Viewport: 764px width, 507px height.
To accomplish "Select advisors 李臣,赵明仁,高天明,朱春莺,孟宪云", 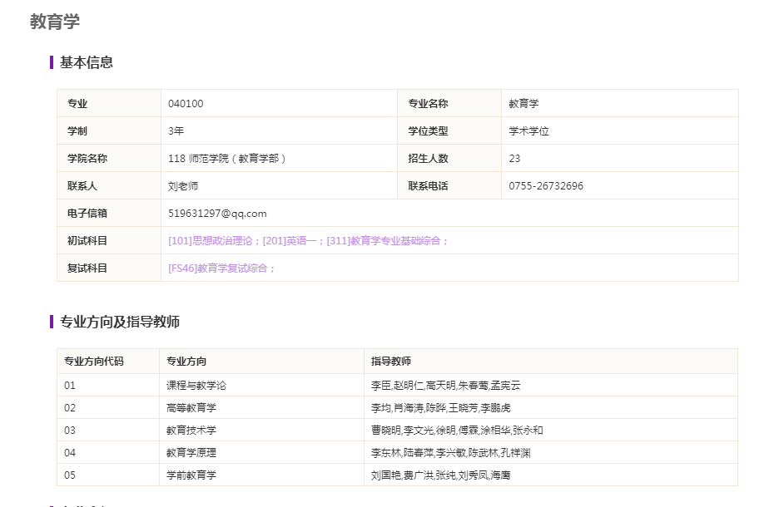I will (x=446, y=386).
